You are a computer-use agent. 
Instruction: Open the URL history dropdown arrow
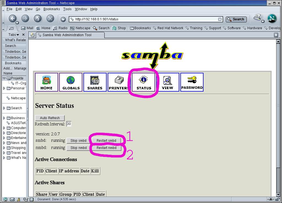[x=220, y=19]
